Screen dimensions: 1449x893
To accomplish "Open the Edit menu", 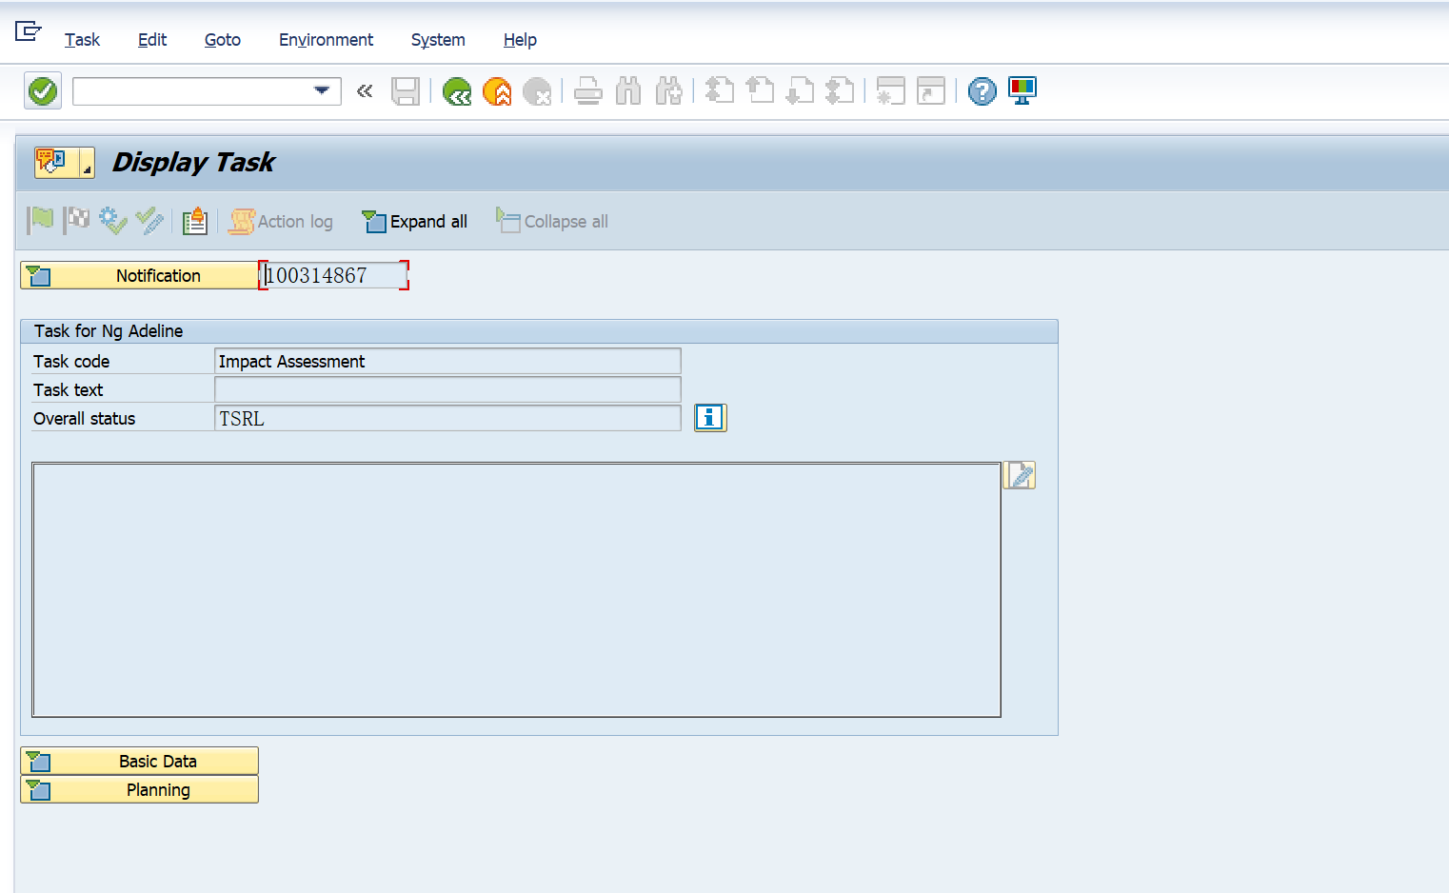I will pos(152,40).
